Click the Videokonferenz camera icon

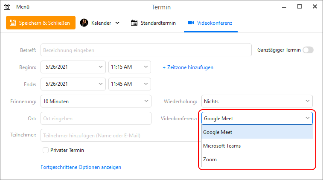pos(191,23)
